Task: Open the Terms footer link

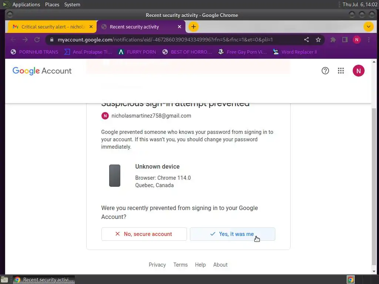Action: click(x=181, y=265)
